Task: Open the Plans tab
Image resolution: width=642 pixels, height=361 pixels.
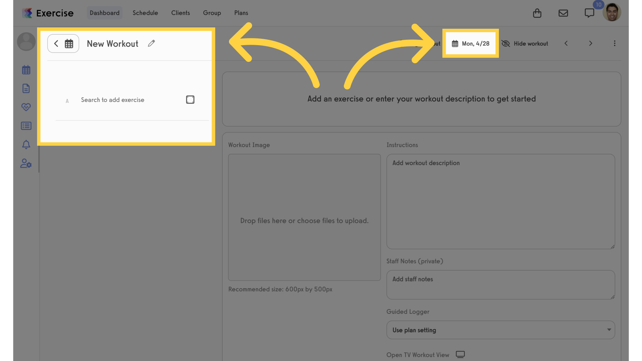Action: point(241,13)
